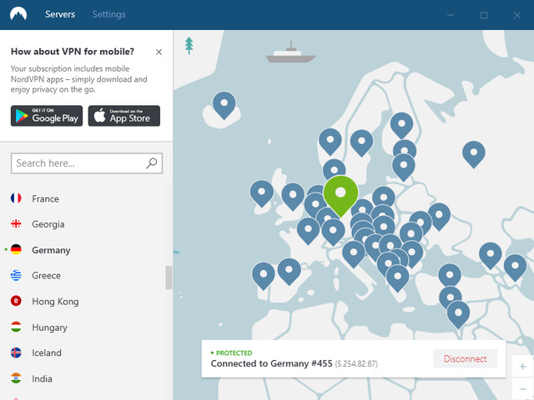Dismiss the mobile VPN promotion banner
534x400 pixels.
tap(159, 52)
